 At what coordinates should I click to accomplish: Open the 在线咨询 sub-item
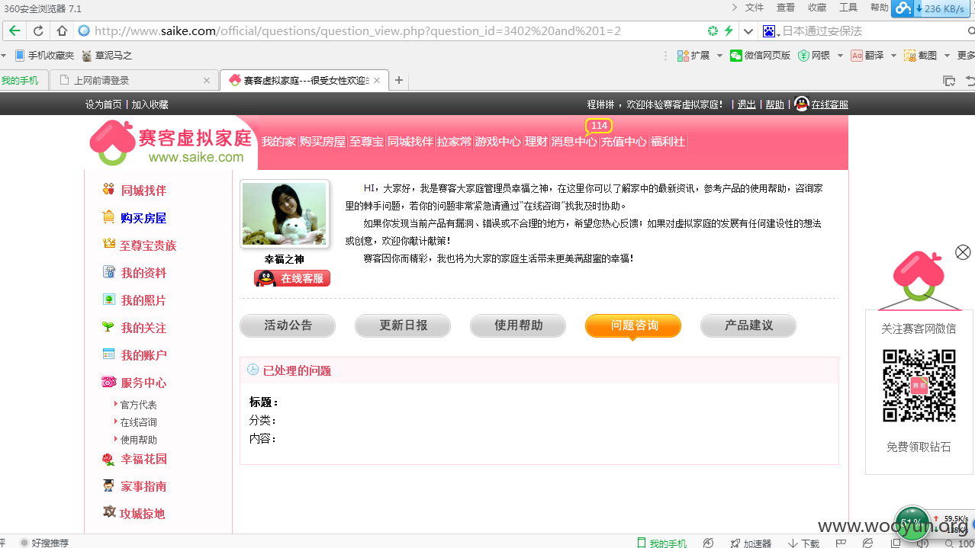click(x=138, y=422)
